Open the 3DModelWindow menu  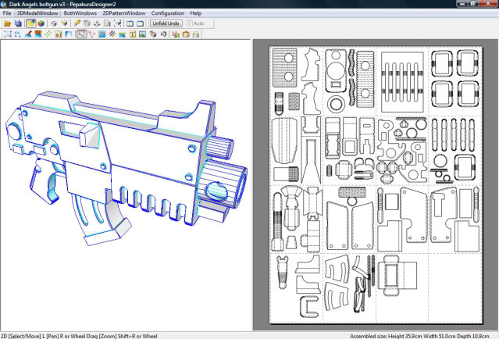coord(37,13)
